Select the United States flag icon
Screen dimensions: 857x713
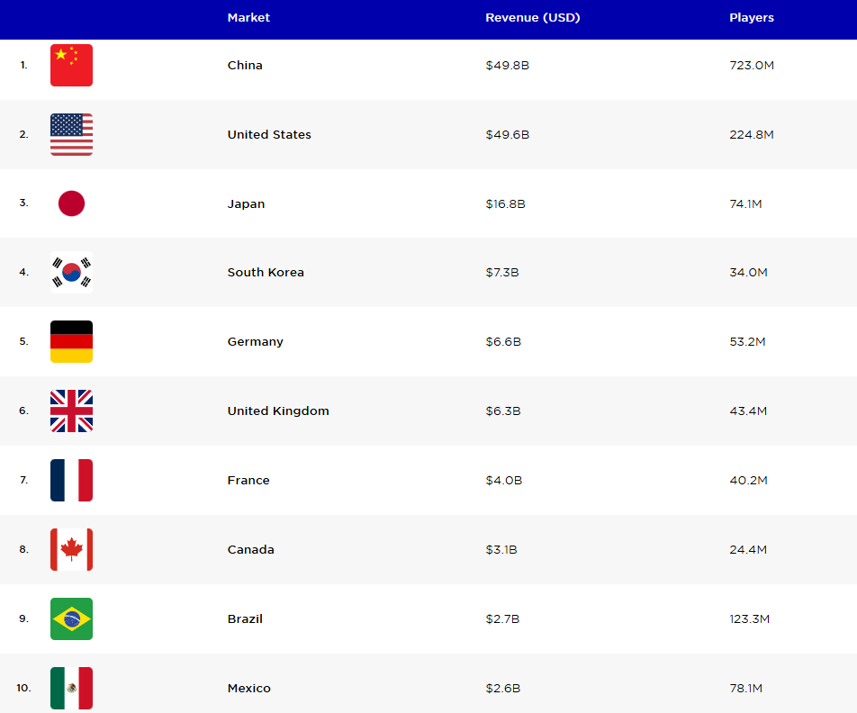pos(72,134)
